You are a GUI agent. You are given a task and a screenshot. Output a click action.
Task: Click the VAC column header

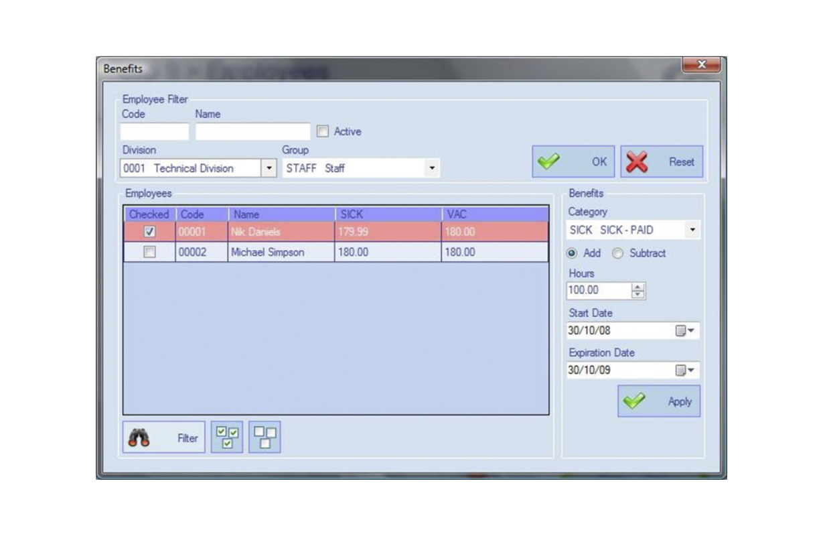pyautogui.click(x=495, y=214)
